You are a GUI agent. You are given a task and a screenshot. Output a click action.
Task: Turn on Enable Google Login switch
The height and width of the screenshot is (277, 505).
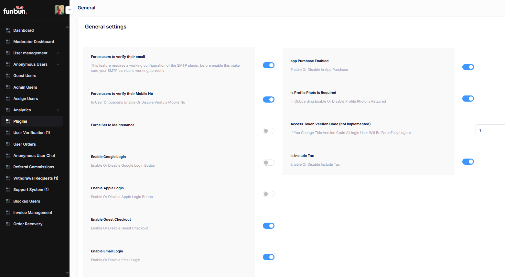click(268, 163)
